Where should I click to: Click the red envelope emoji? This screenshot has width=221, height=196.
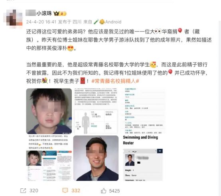tap(83, 81)
